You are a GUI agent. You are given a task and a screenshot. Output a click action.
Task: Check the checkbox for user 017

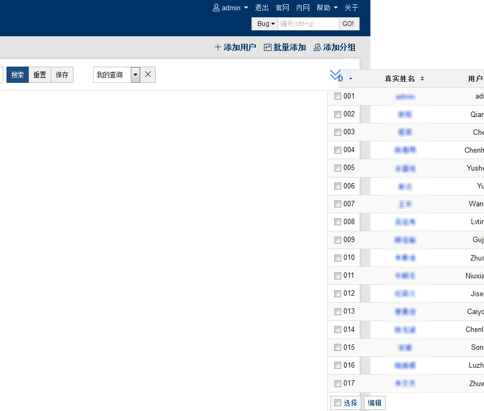coord(337,383)
